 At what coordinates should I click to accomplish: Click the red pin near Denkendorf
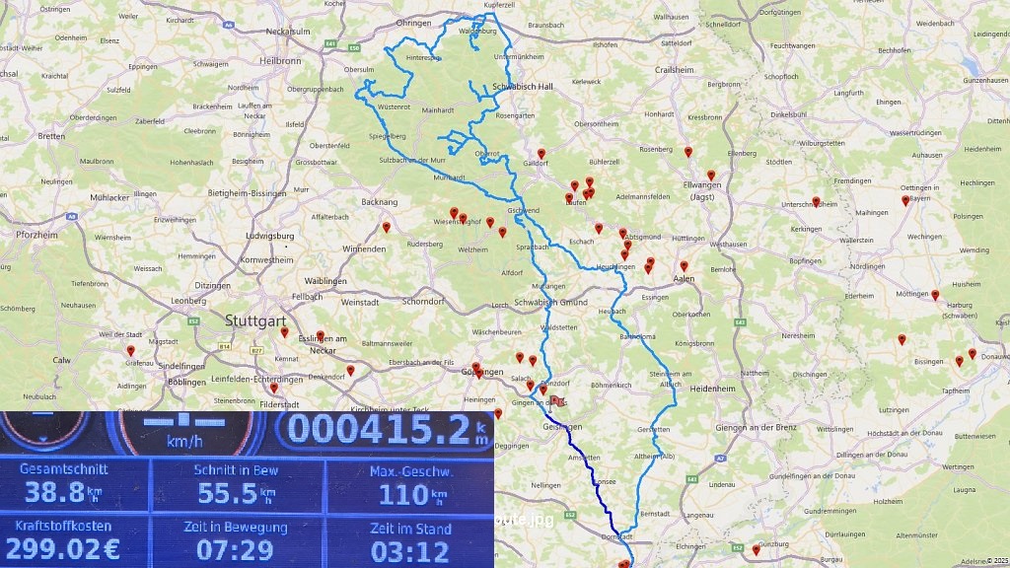pos(350,371)
